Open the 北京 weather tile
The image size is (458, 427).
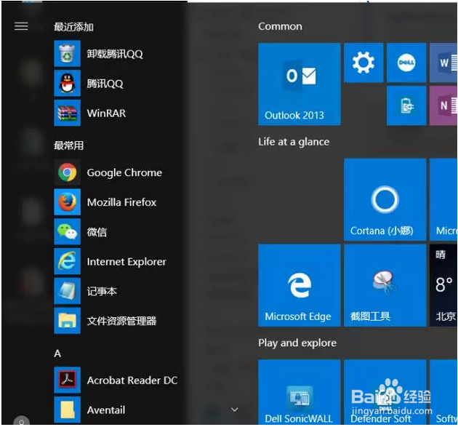443,285
